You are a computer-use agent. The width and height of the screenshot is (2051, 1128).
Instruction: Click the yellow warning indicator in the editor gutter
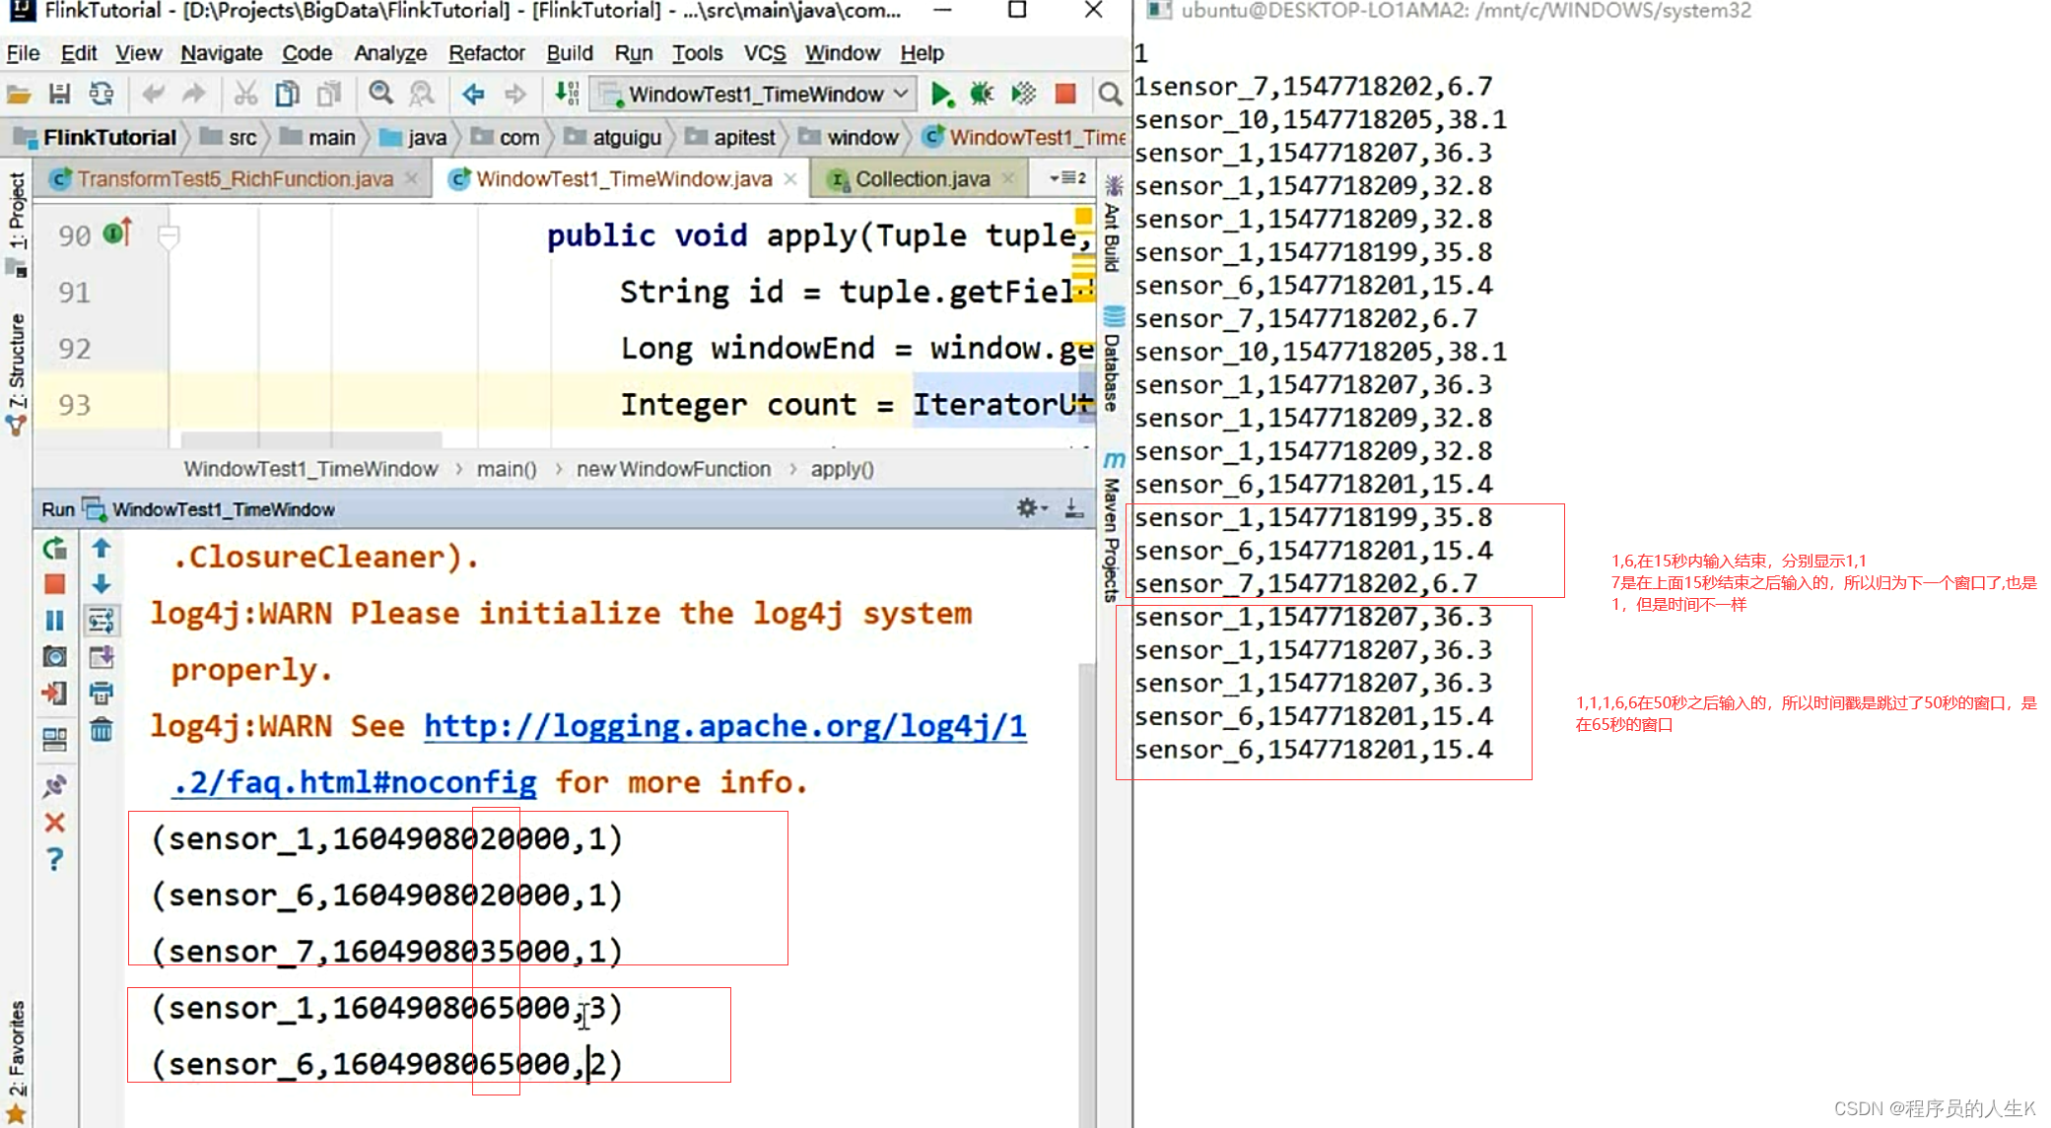pyautogui.click(x=1083, y=216)
